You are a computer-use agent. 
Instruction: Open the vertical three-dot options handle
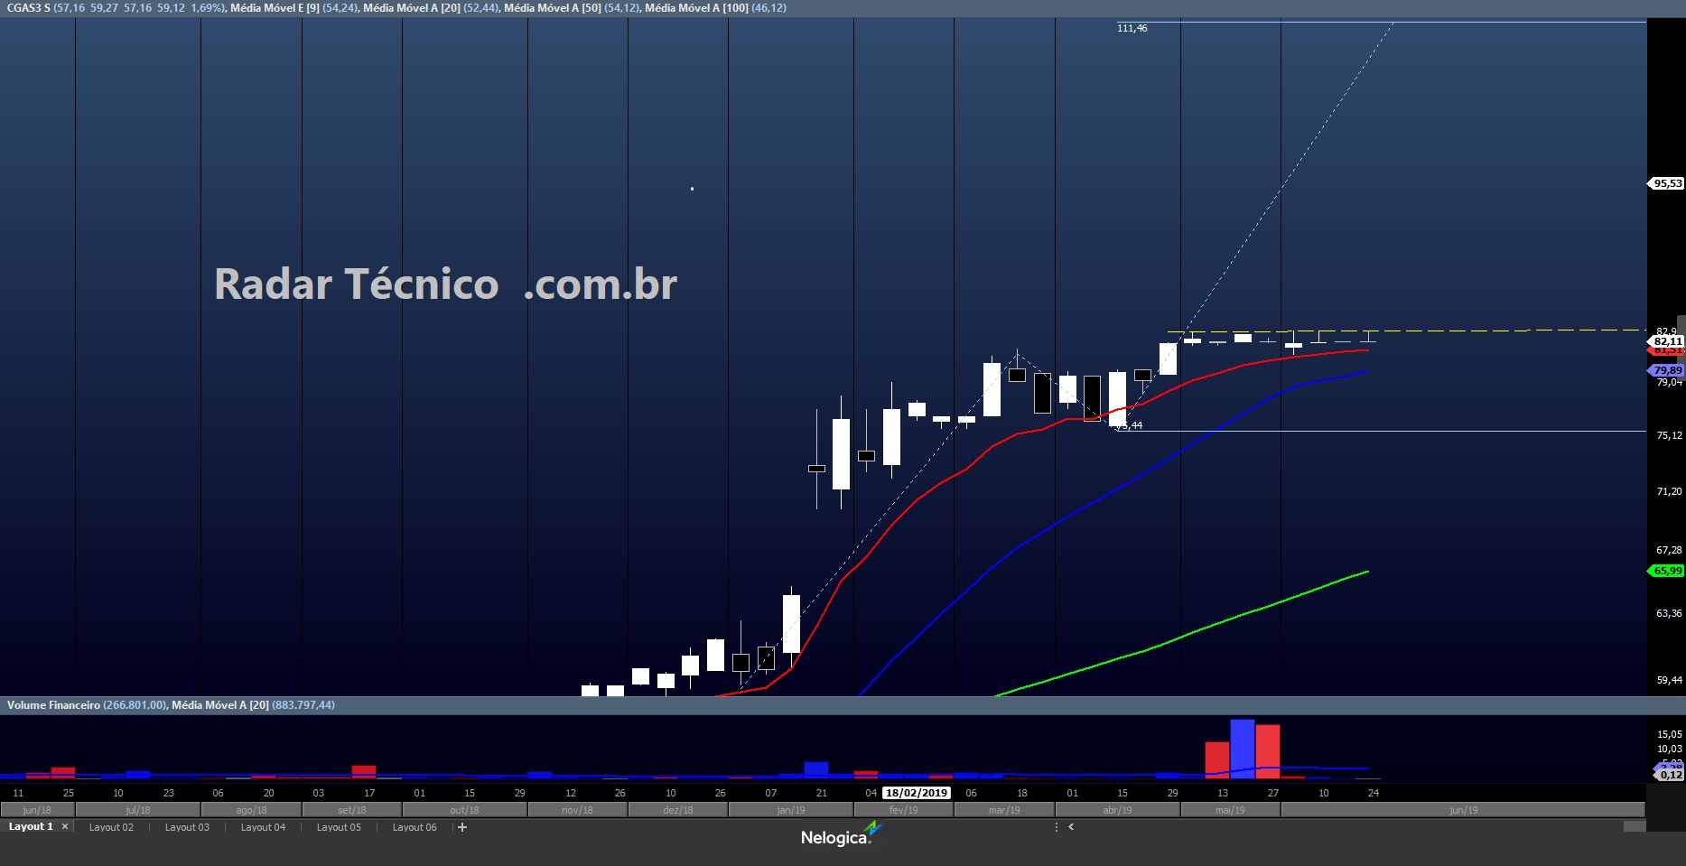[x=1056, y=827]
